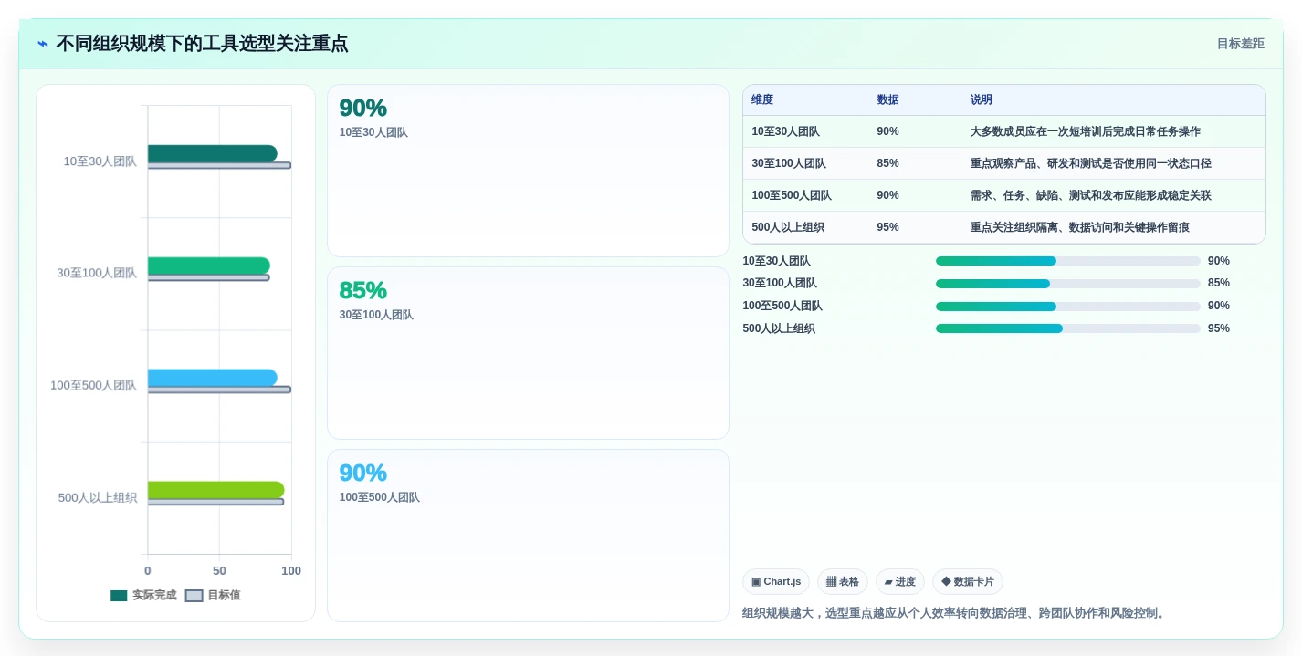Open the blue 90% card labeled 100至500人团队
The height and width of the screenshot is (656, 1302).
click(528, 536)
